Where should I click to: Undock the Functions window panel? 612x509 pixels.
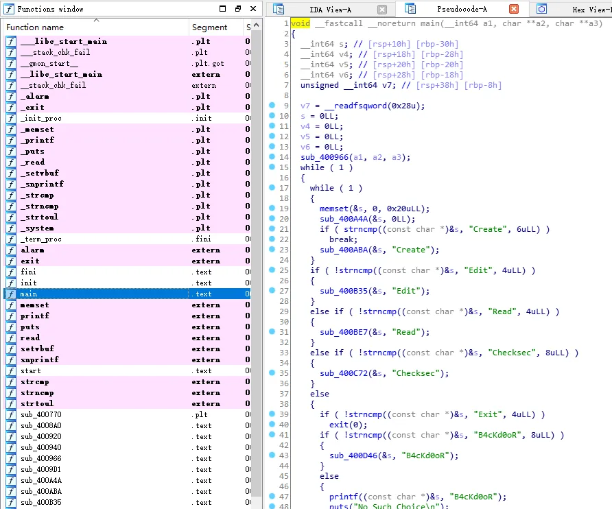pyautogui.click(x=238, y=9)
